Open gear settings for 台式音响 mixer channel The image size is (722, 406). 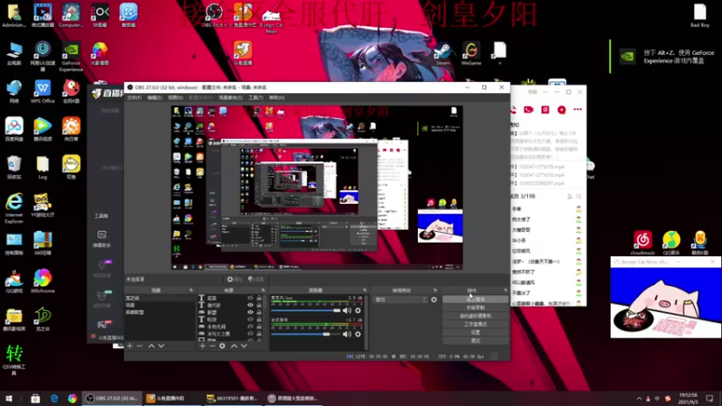pyautogui.click(x=357, y=334)
